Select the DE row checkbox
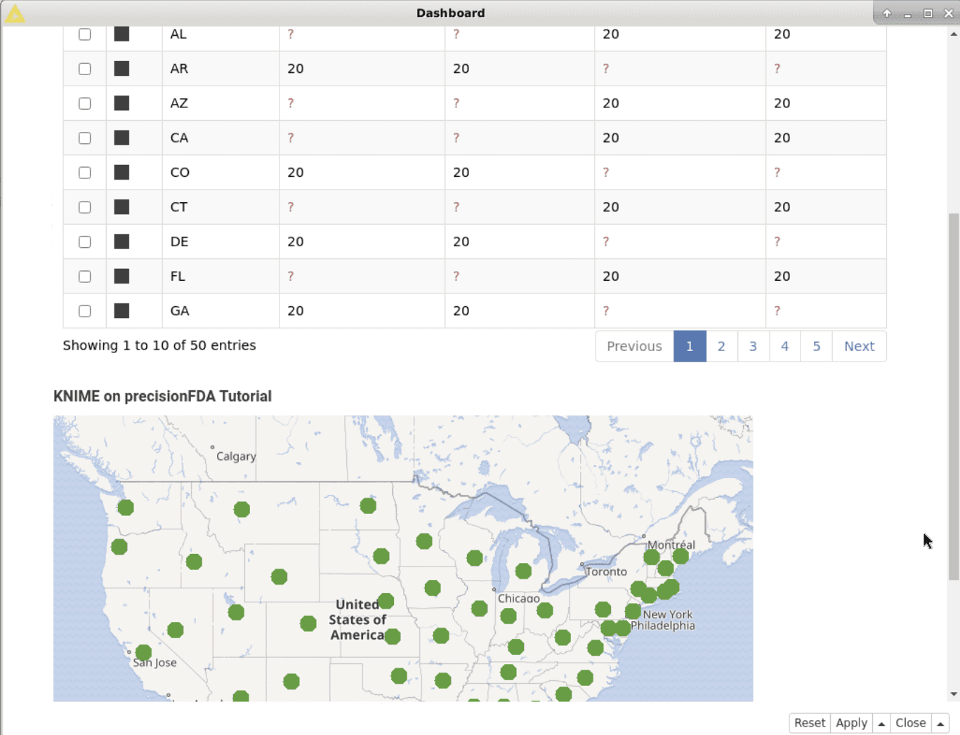This screenshot has width=960, height=735. pyautogui.click(x=85, y=241)
